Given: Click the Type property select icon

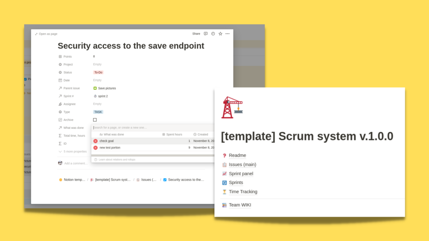Looking at the screenshot, I should (60, 112).
